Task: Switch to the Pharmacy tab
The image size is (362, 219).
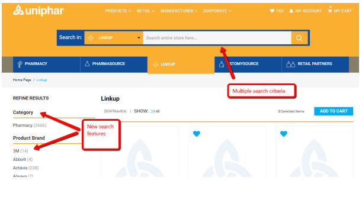Action: pos(46,65)
